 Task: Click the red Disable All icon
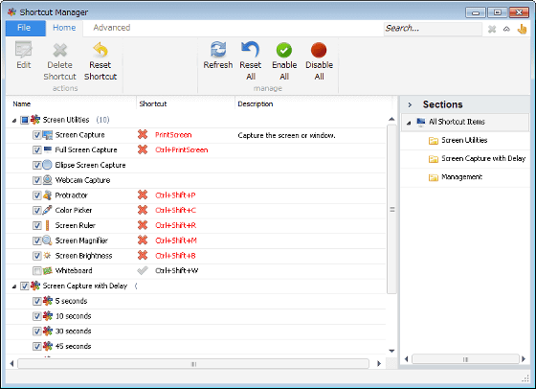pos(319,50)
